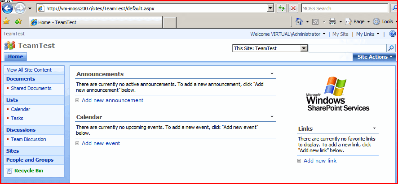Open the Welcome VIRTUAL\Administrator user menu
This screenshot has height=184, width=398.
[287, 34]
